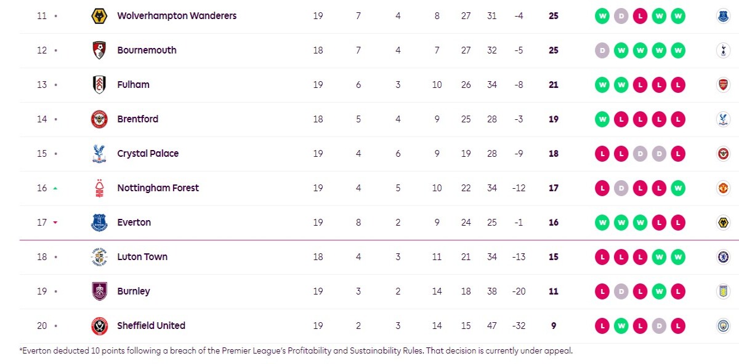Click the Wolverhampton Wanderers club crest
739x364 pixels.
click(x=99, y=16)
